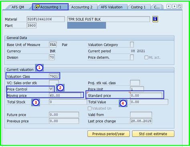Click the TPR SOLE FUST BLK description field
The height and width of the screenshot is (147, 190).
pos(109,19)
